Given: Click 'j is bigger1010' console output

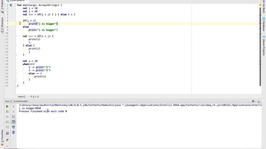Looking at the screenshot, I should tap(30, 108).
